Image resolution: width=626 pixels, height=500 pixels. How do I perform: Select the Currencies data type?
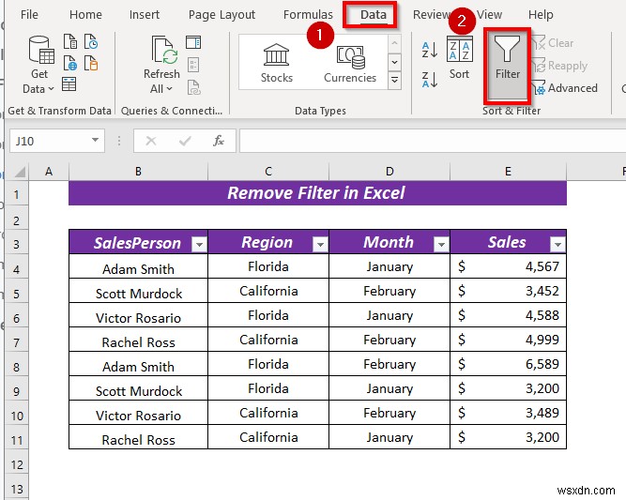coord(350,63)
